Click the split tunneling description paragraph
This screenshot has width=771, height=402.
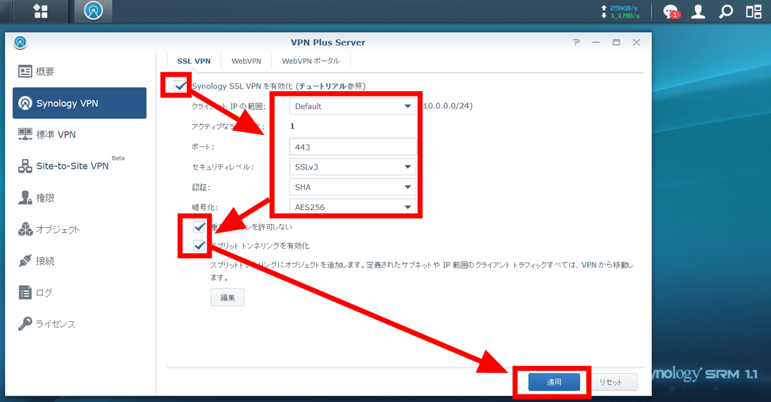click(422, 271)
